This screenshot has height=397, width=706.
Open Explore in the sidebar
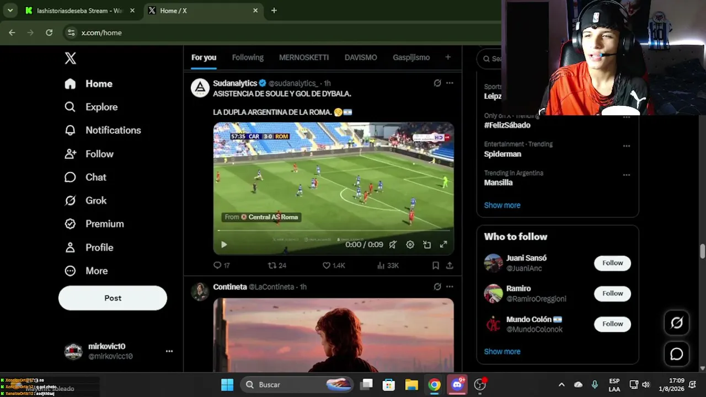click(x=91, y=107)
